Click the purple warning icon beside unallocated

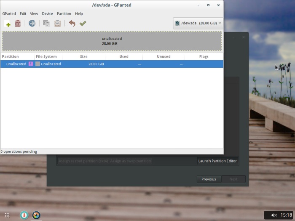[x=31, y=64]
